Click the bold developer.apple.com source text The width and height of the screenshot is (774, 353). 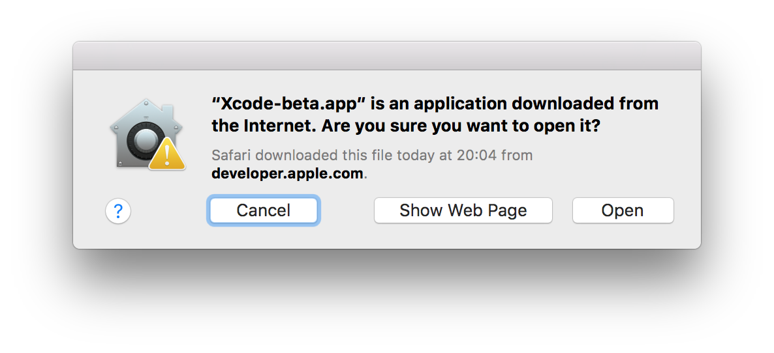[x=287, y=174]
